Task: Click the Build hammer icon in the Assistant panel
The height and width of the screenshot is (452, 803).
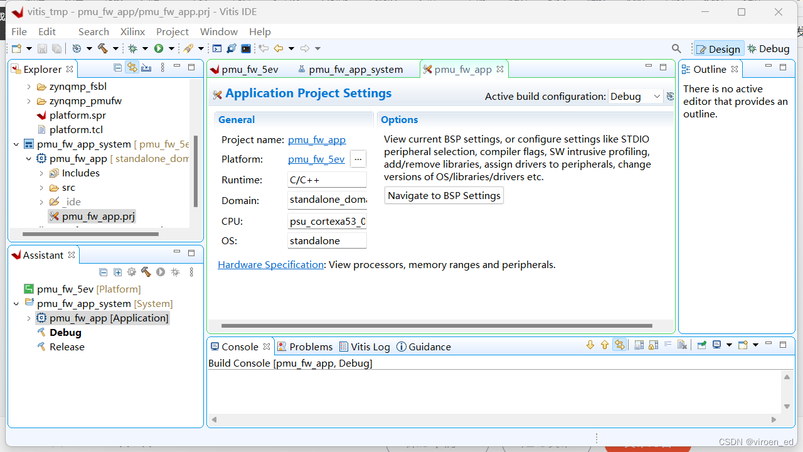Action: tap(146, 271)
